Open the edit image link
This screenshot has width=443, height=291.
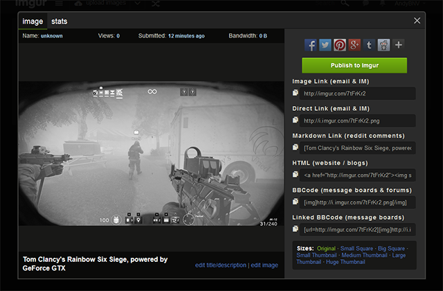pyautogui.click(x=264, y=265)
